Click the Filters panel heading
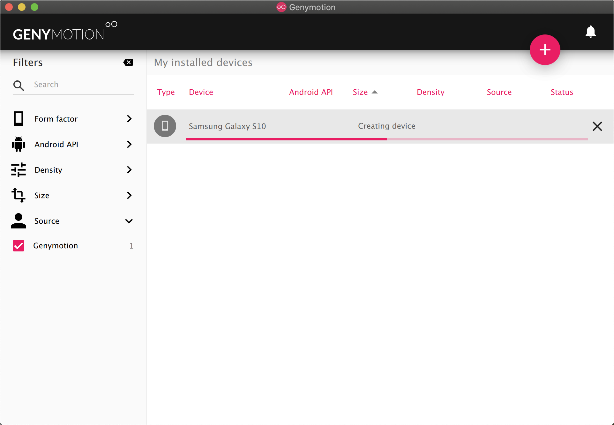Viewport: 614px width, 425px height. click(28, 63)
